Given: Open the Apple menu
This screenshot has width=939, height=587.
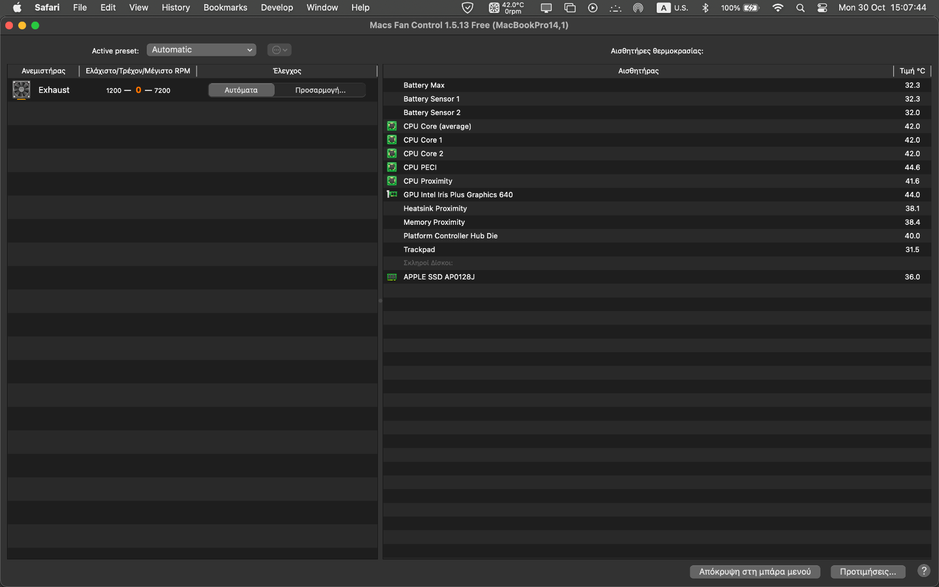Looking at the screenshot, I should click(x=17, y=8).
